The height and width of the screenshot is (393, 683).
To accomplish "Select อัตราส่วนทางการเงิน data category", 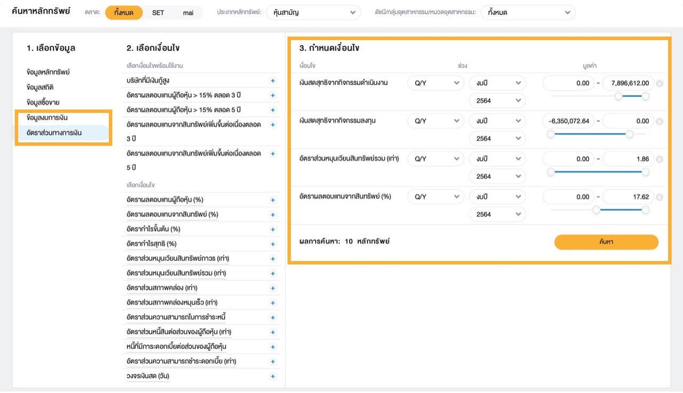I will [x=54, y=132].
